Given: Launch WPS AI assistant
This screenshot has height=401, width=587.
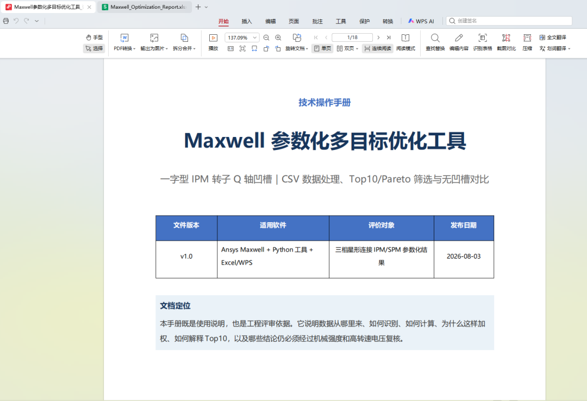Looking at the screenshot, I should pos(421,21).
